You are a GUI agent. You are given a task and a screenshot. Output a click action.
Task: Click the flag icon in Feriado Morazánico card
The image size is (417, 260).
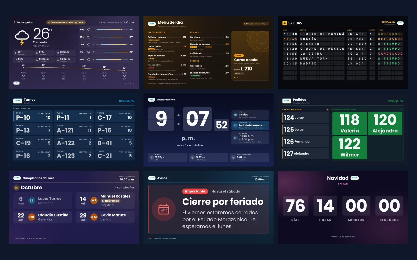tap(235, 125)
